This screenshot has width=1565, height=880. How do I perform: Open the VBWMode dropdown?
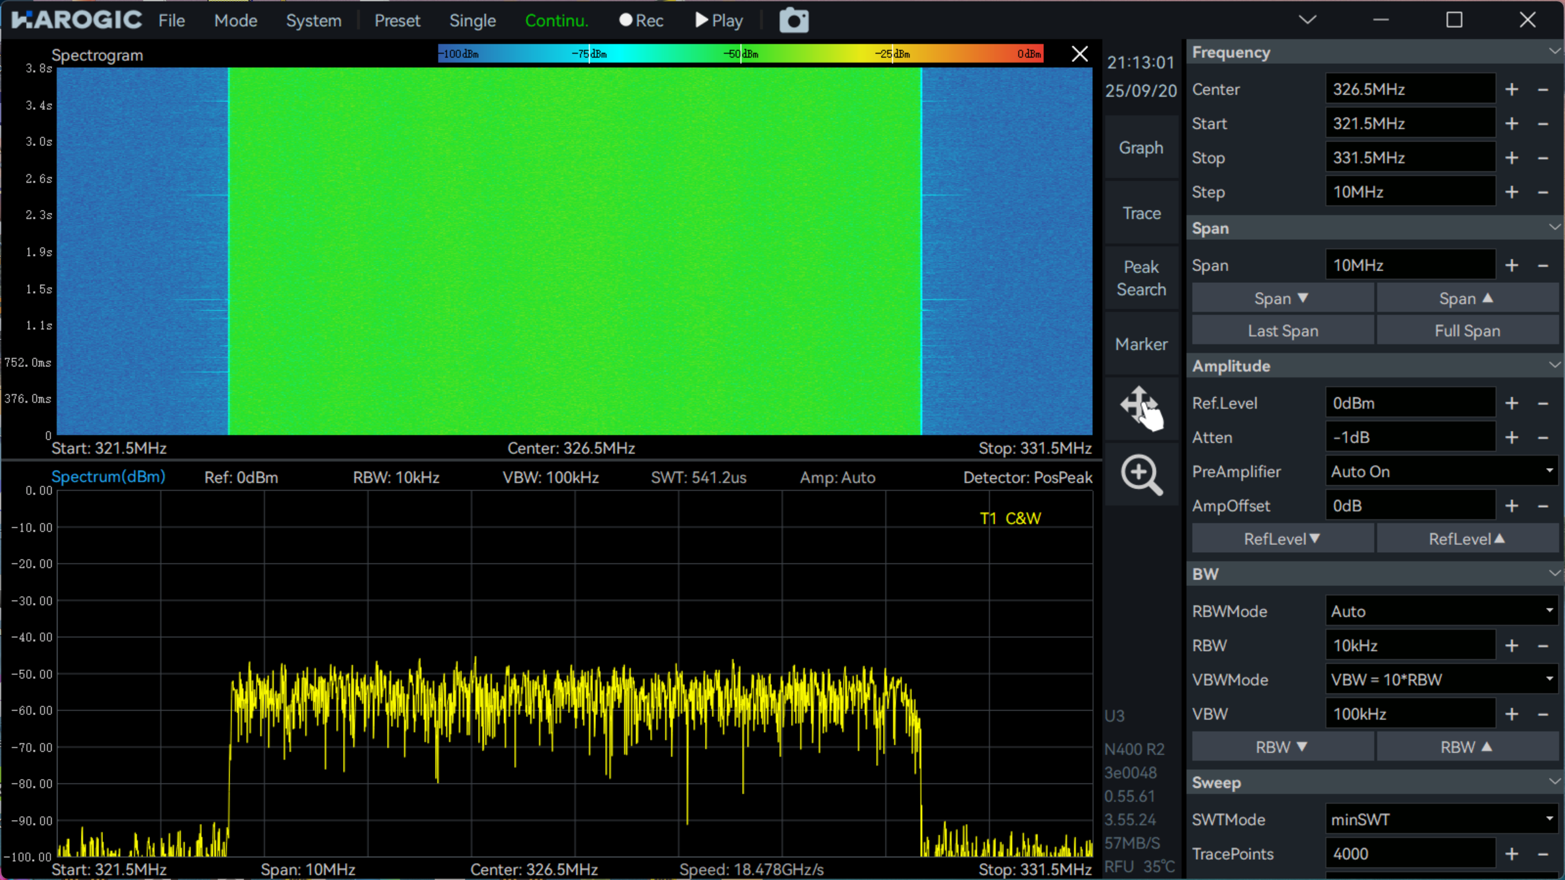click(1441, 680)
